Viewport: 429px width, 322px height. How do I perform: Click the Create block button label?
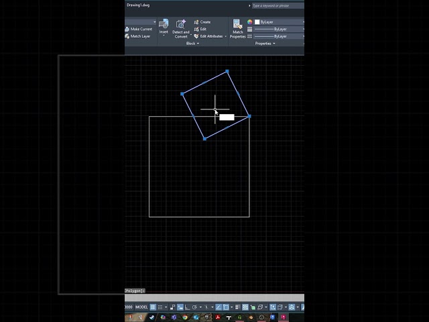click(x=205, y=22)
